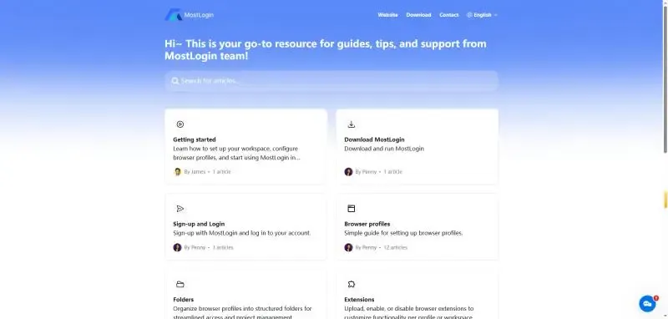668x319 pixels.
Task: Click the Folders folder icon
Action: (x=180, y=285)
